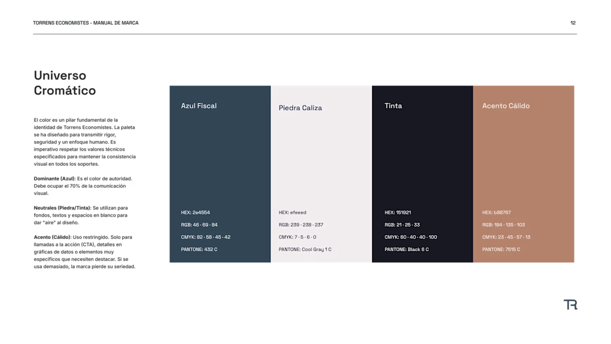Click the text PANTONE: Black 6 C
611x344 pixels.
pyautogui.click(x=407, y=250)
